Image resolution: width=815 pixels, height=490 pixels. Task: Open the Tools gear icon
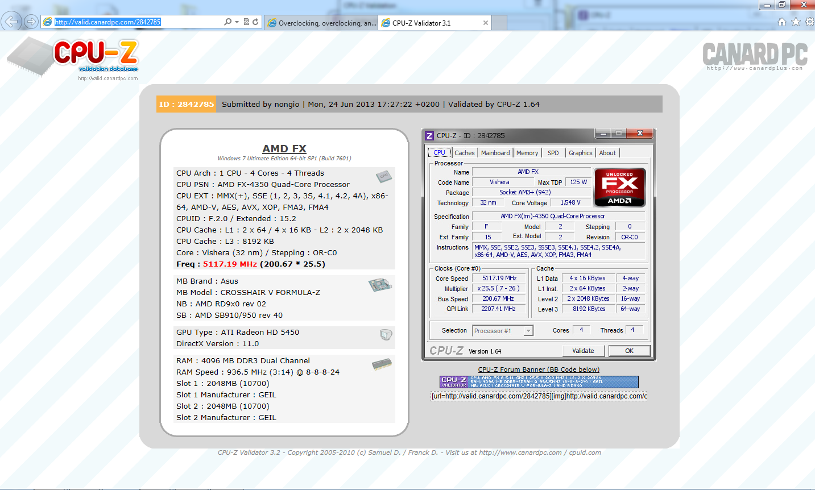pos(809,22)
